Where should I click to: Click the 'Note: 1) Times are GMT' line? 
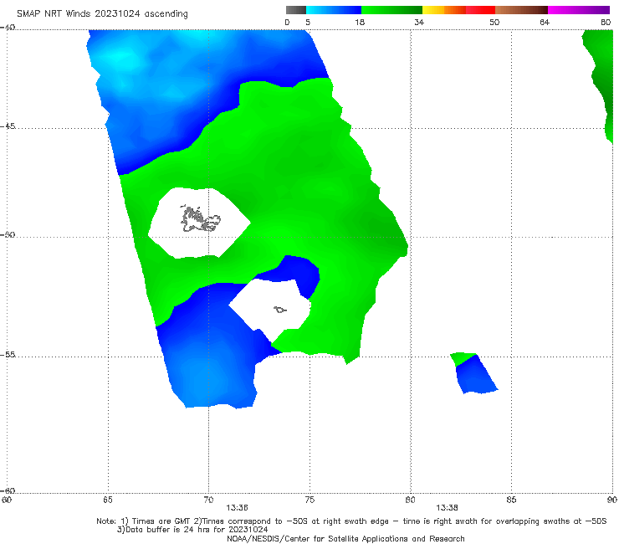351,521
